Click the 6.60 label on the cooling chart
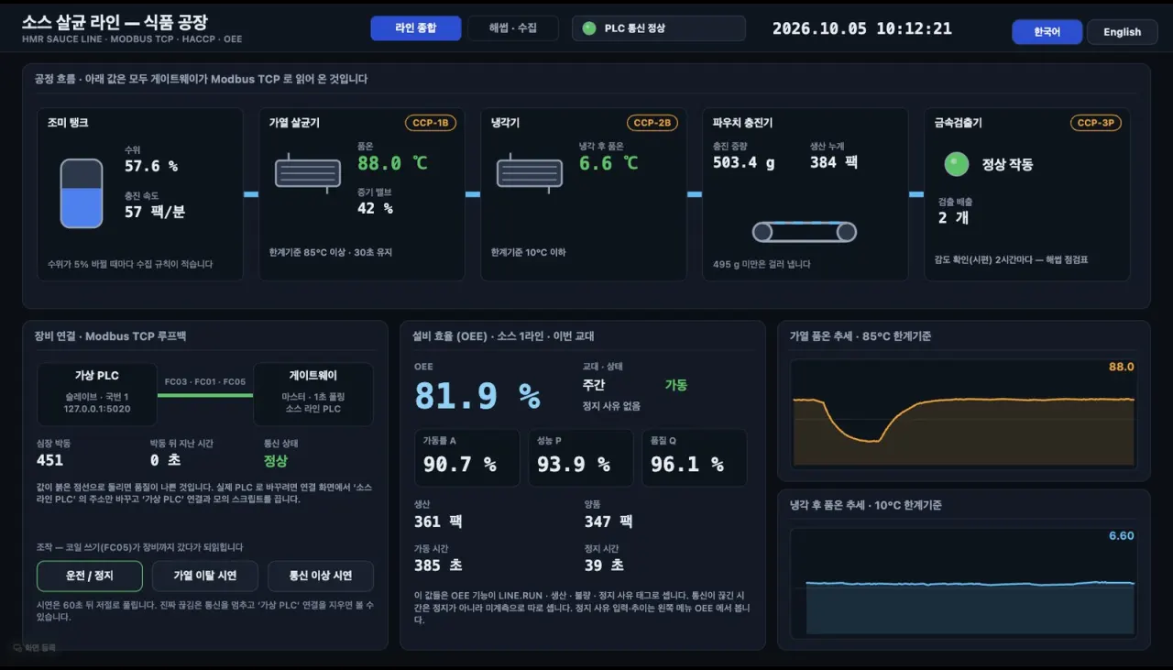This screenshot has height=670, width=1173. click(x=1122, y=535)
